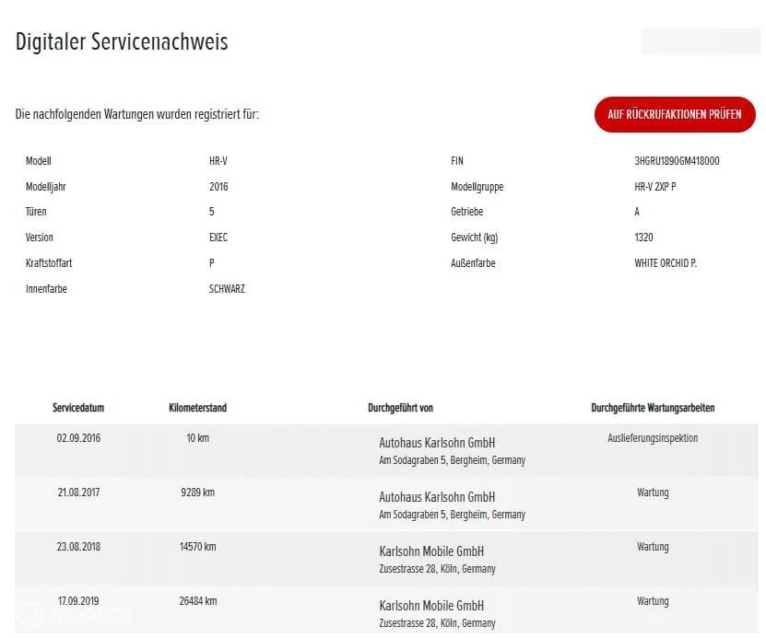Open the first Autohaus Karlsohn GmbH entry

[437, 443]
